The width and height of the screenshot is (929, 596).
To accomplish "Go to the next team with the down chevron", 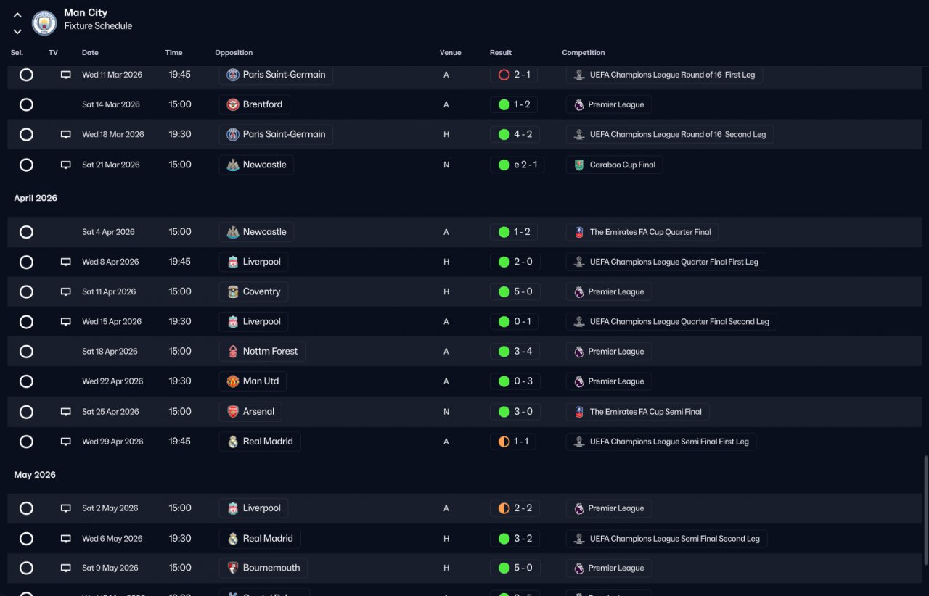I will point(17,31).
